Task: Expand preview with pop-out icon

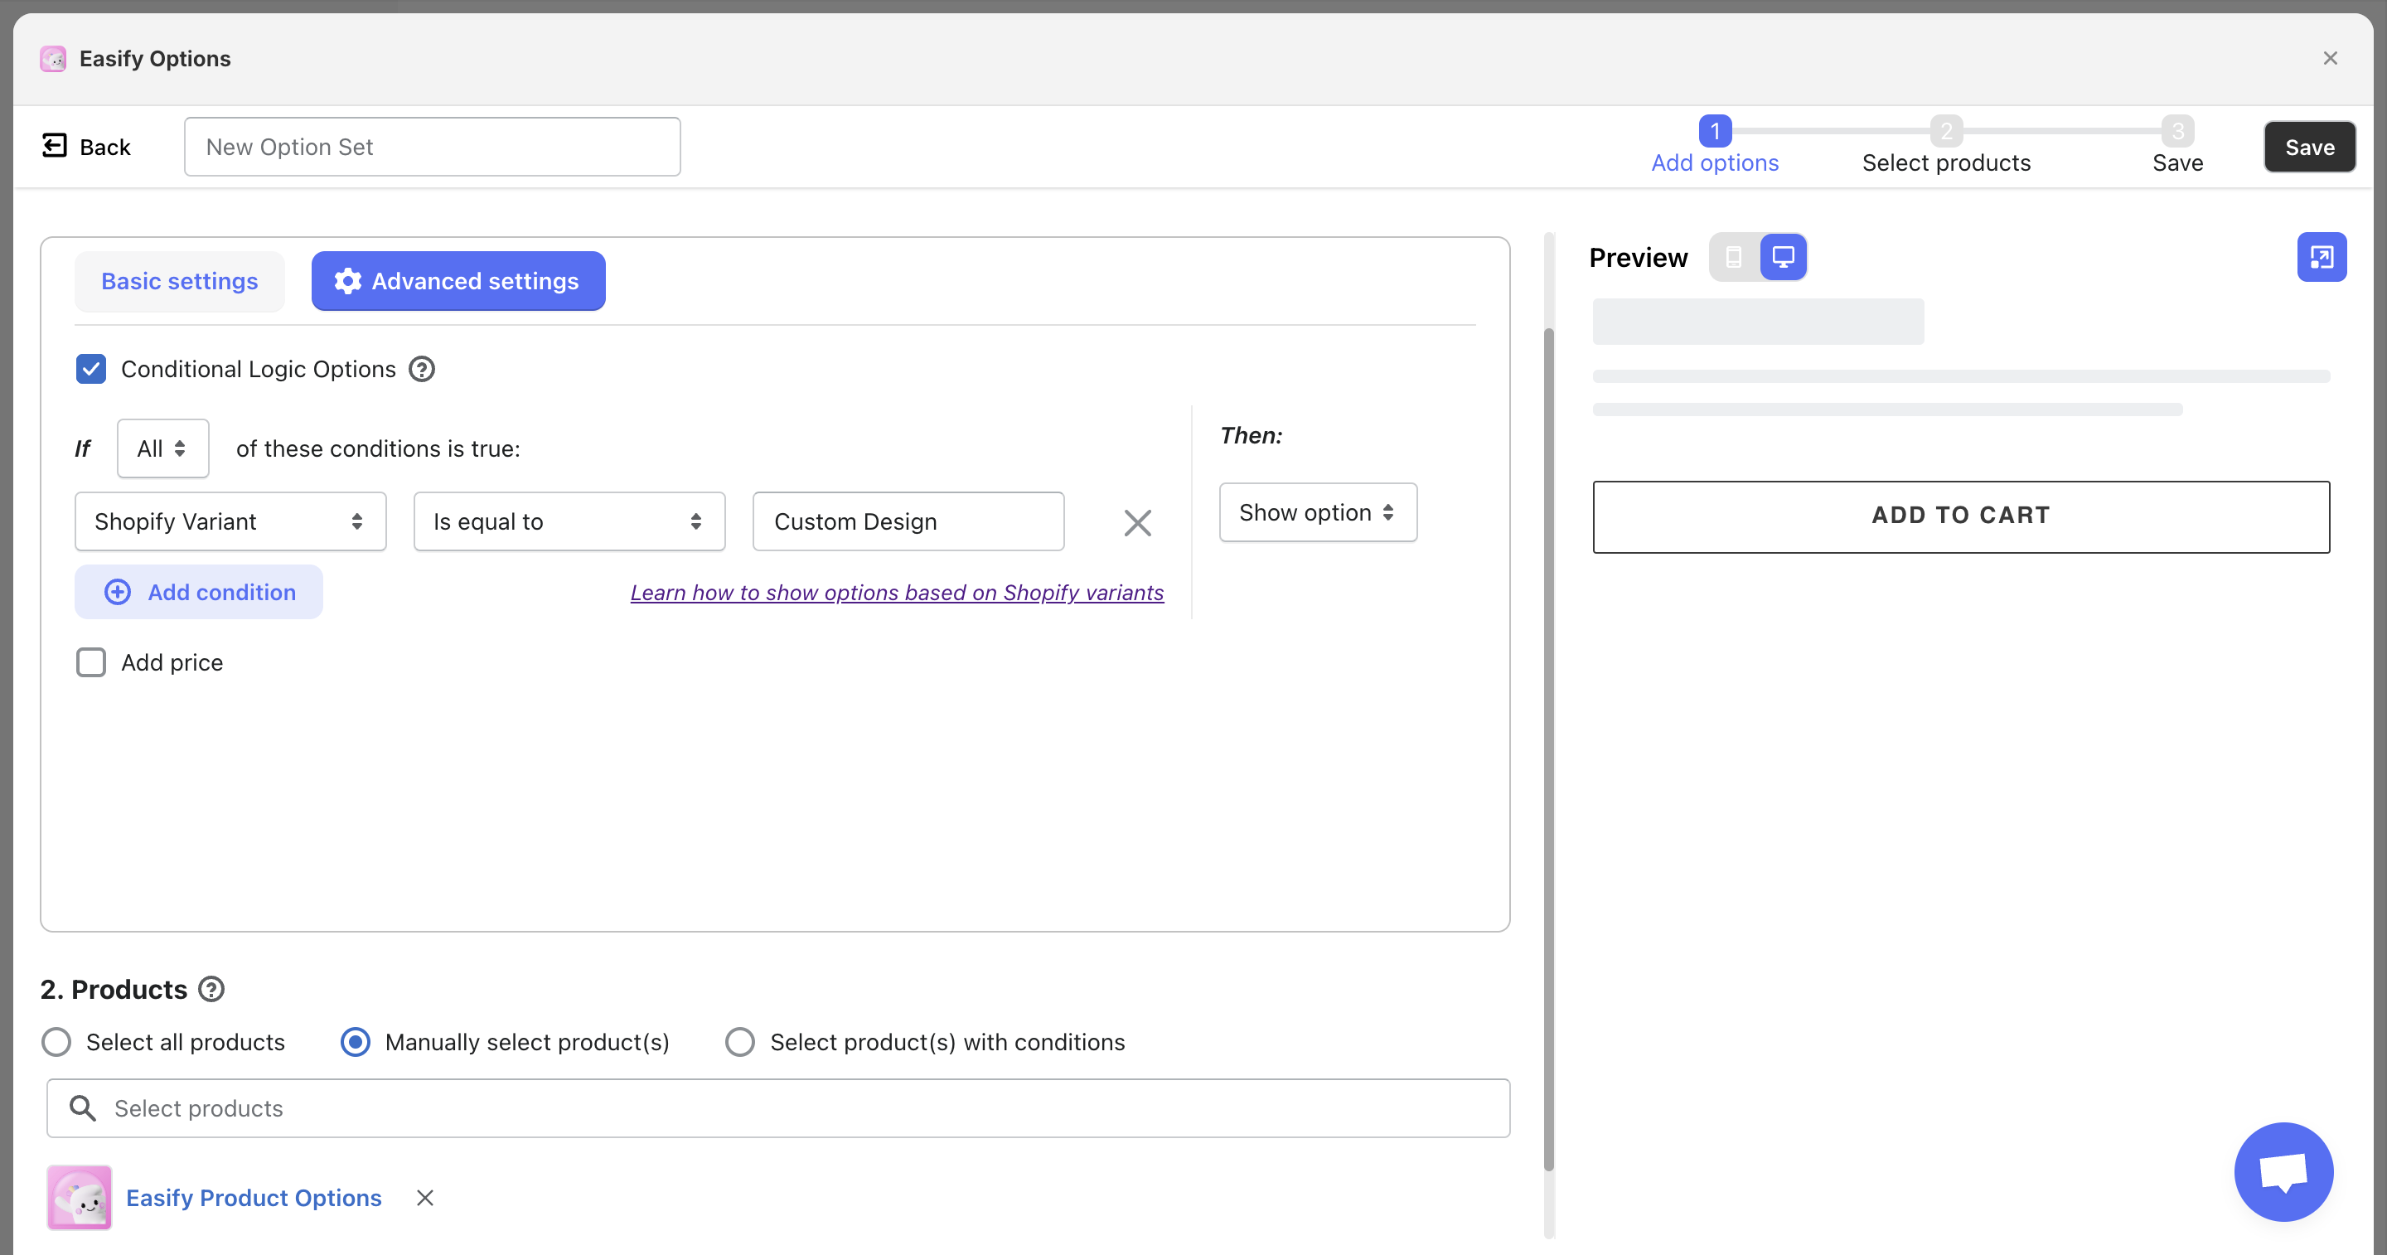Action: tap(2322, 257)
